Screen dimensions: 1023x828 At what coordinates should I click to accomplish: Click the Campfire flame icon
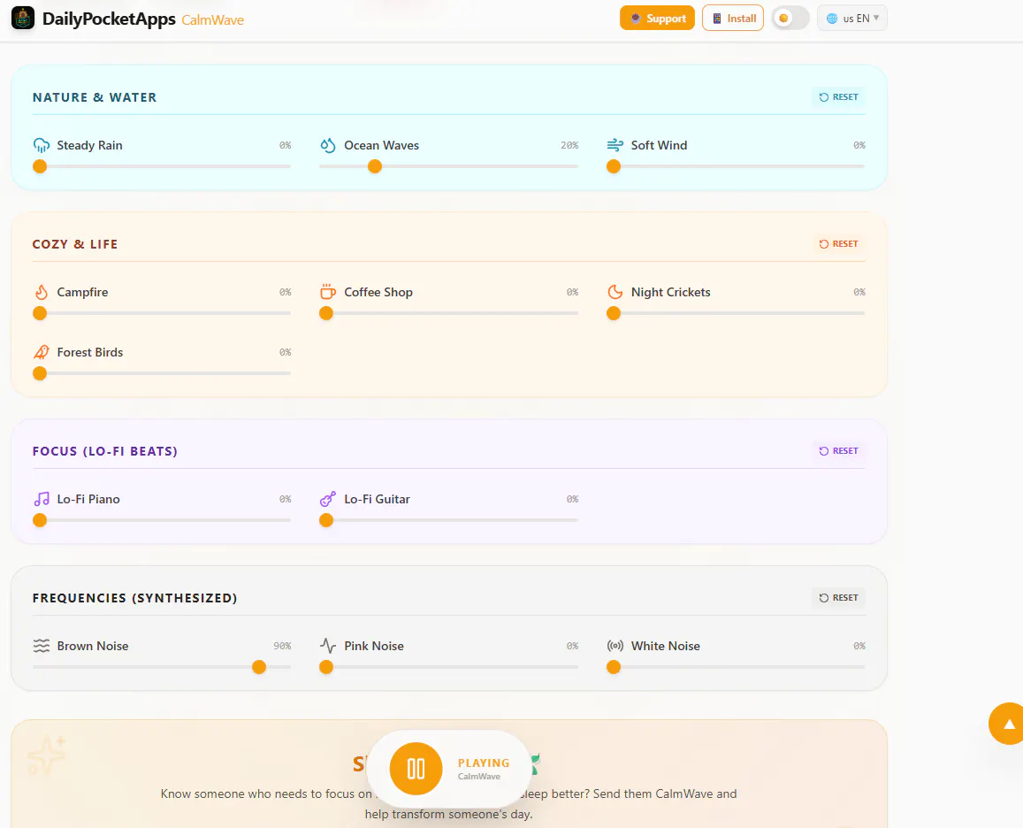(x=41, y=292)
